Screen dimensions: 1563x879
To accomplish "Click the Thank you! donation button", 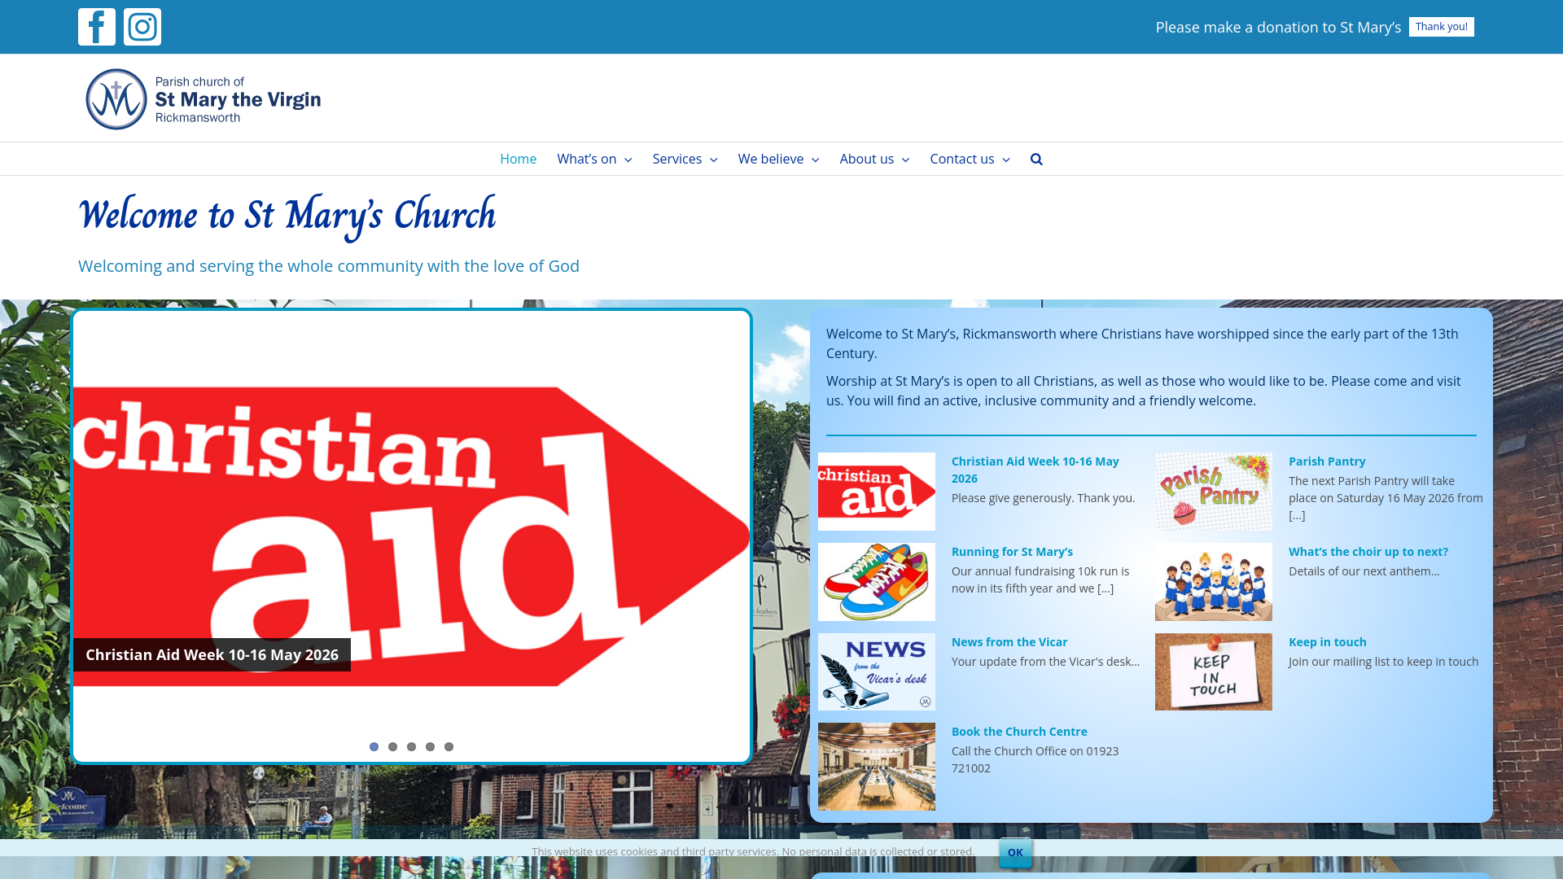I will coord(1441,27).
